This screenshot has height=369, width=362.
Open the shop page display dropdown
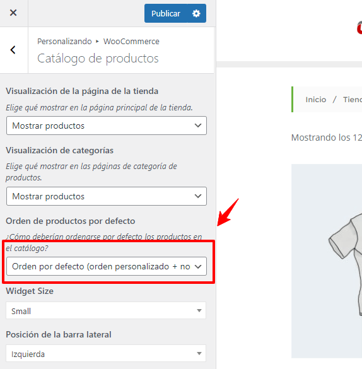(107, 126)
